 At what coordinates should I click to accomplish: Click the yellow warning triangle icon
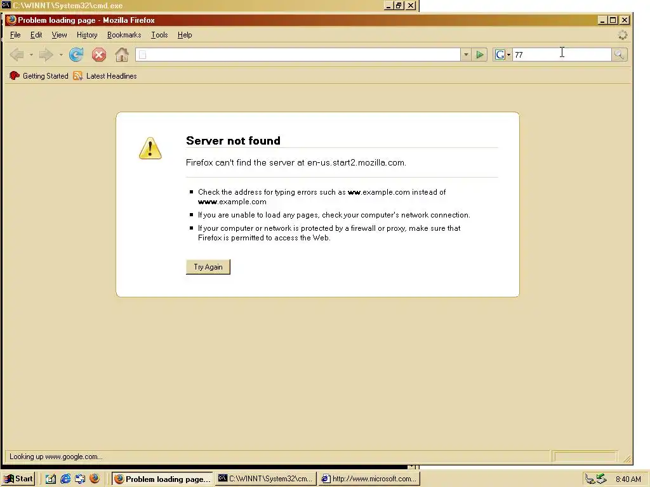(x=150, y=148)
